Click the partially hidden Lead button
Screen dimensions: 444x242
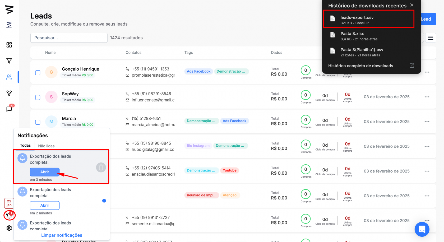pyautogui.click(x=428, y=19)
